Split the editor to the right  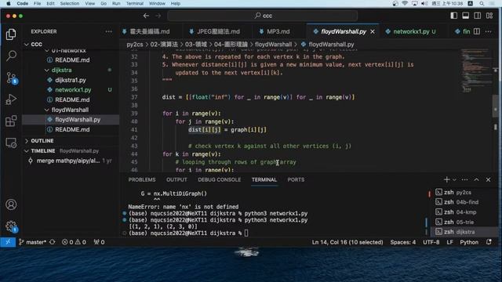[477, 31]
